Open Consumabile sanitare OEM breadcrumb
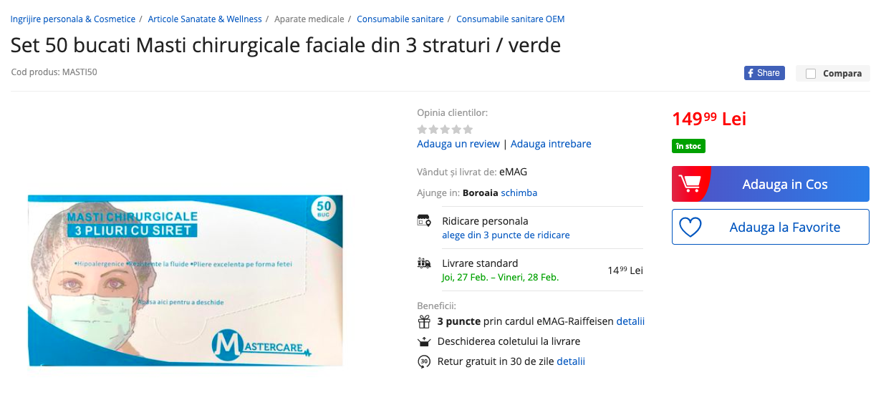This screenshot has height=405, width=886. point(510,19)
